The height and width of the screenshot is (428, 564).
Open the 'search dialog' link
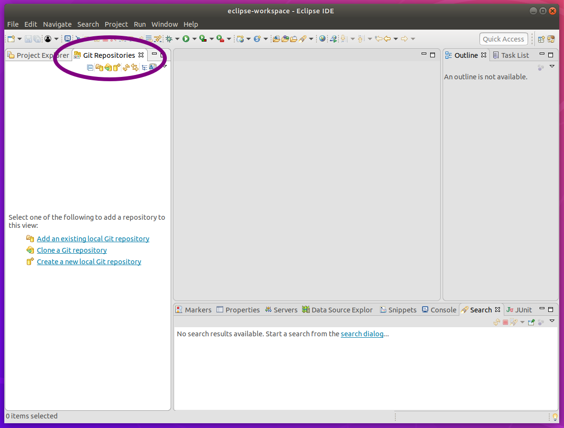(362, 334)
